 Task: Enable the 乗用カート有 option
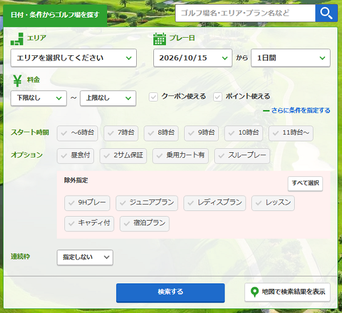(180, 156)
